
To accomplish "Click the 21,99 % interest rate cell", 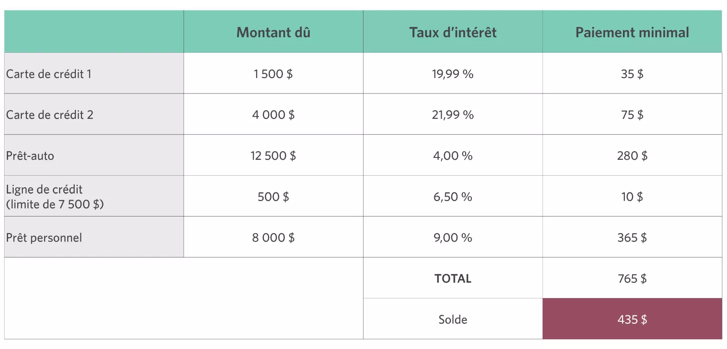I will 453,115.
